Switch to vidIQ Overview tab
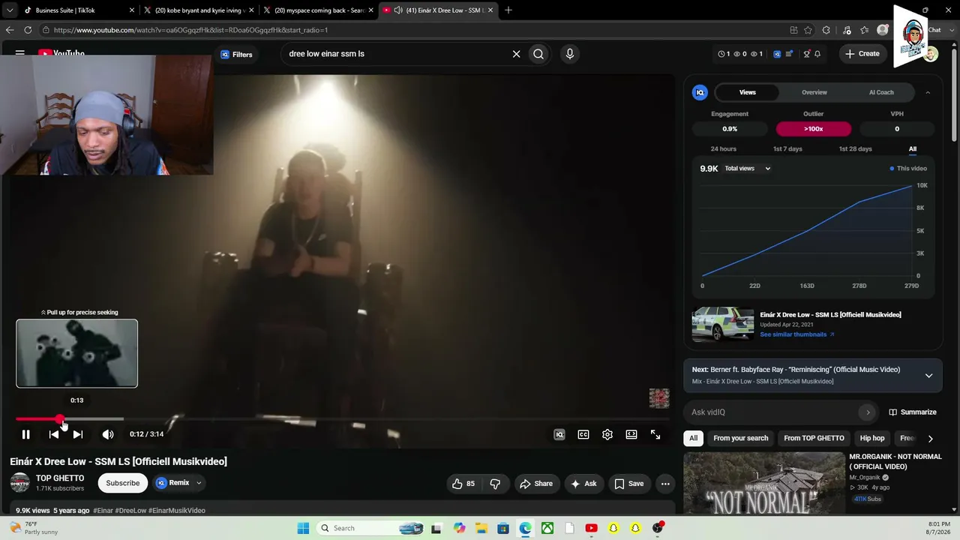This screenshot has height=540, width=960. [814, 92]
